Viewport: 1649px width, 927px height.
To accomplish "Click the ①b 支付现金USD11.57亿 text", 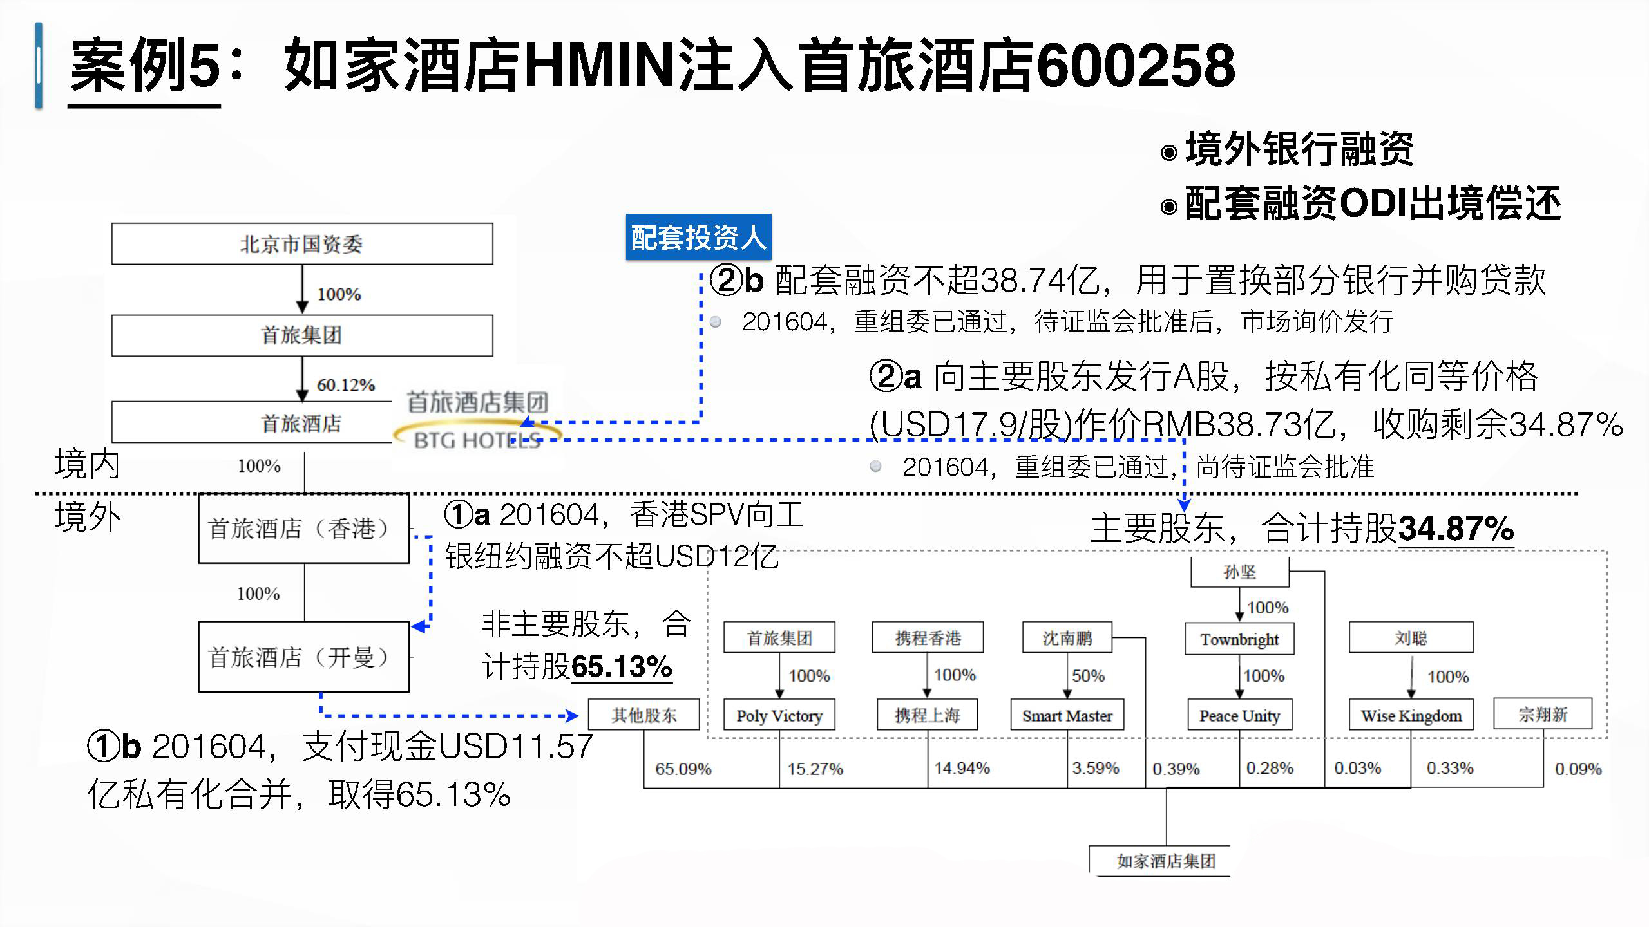I will point(339,771).
